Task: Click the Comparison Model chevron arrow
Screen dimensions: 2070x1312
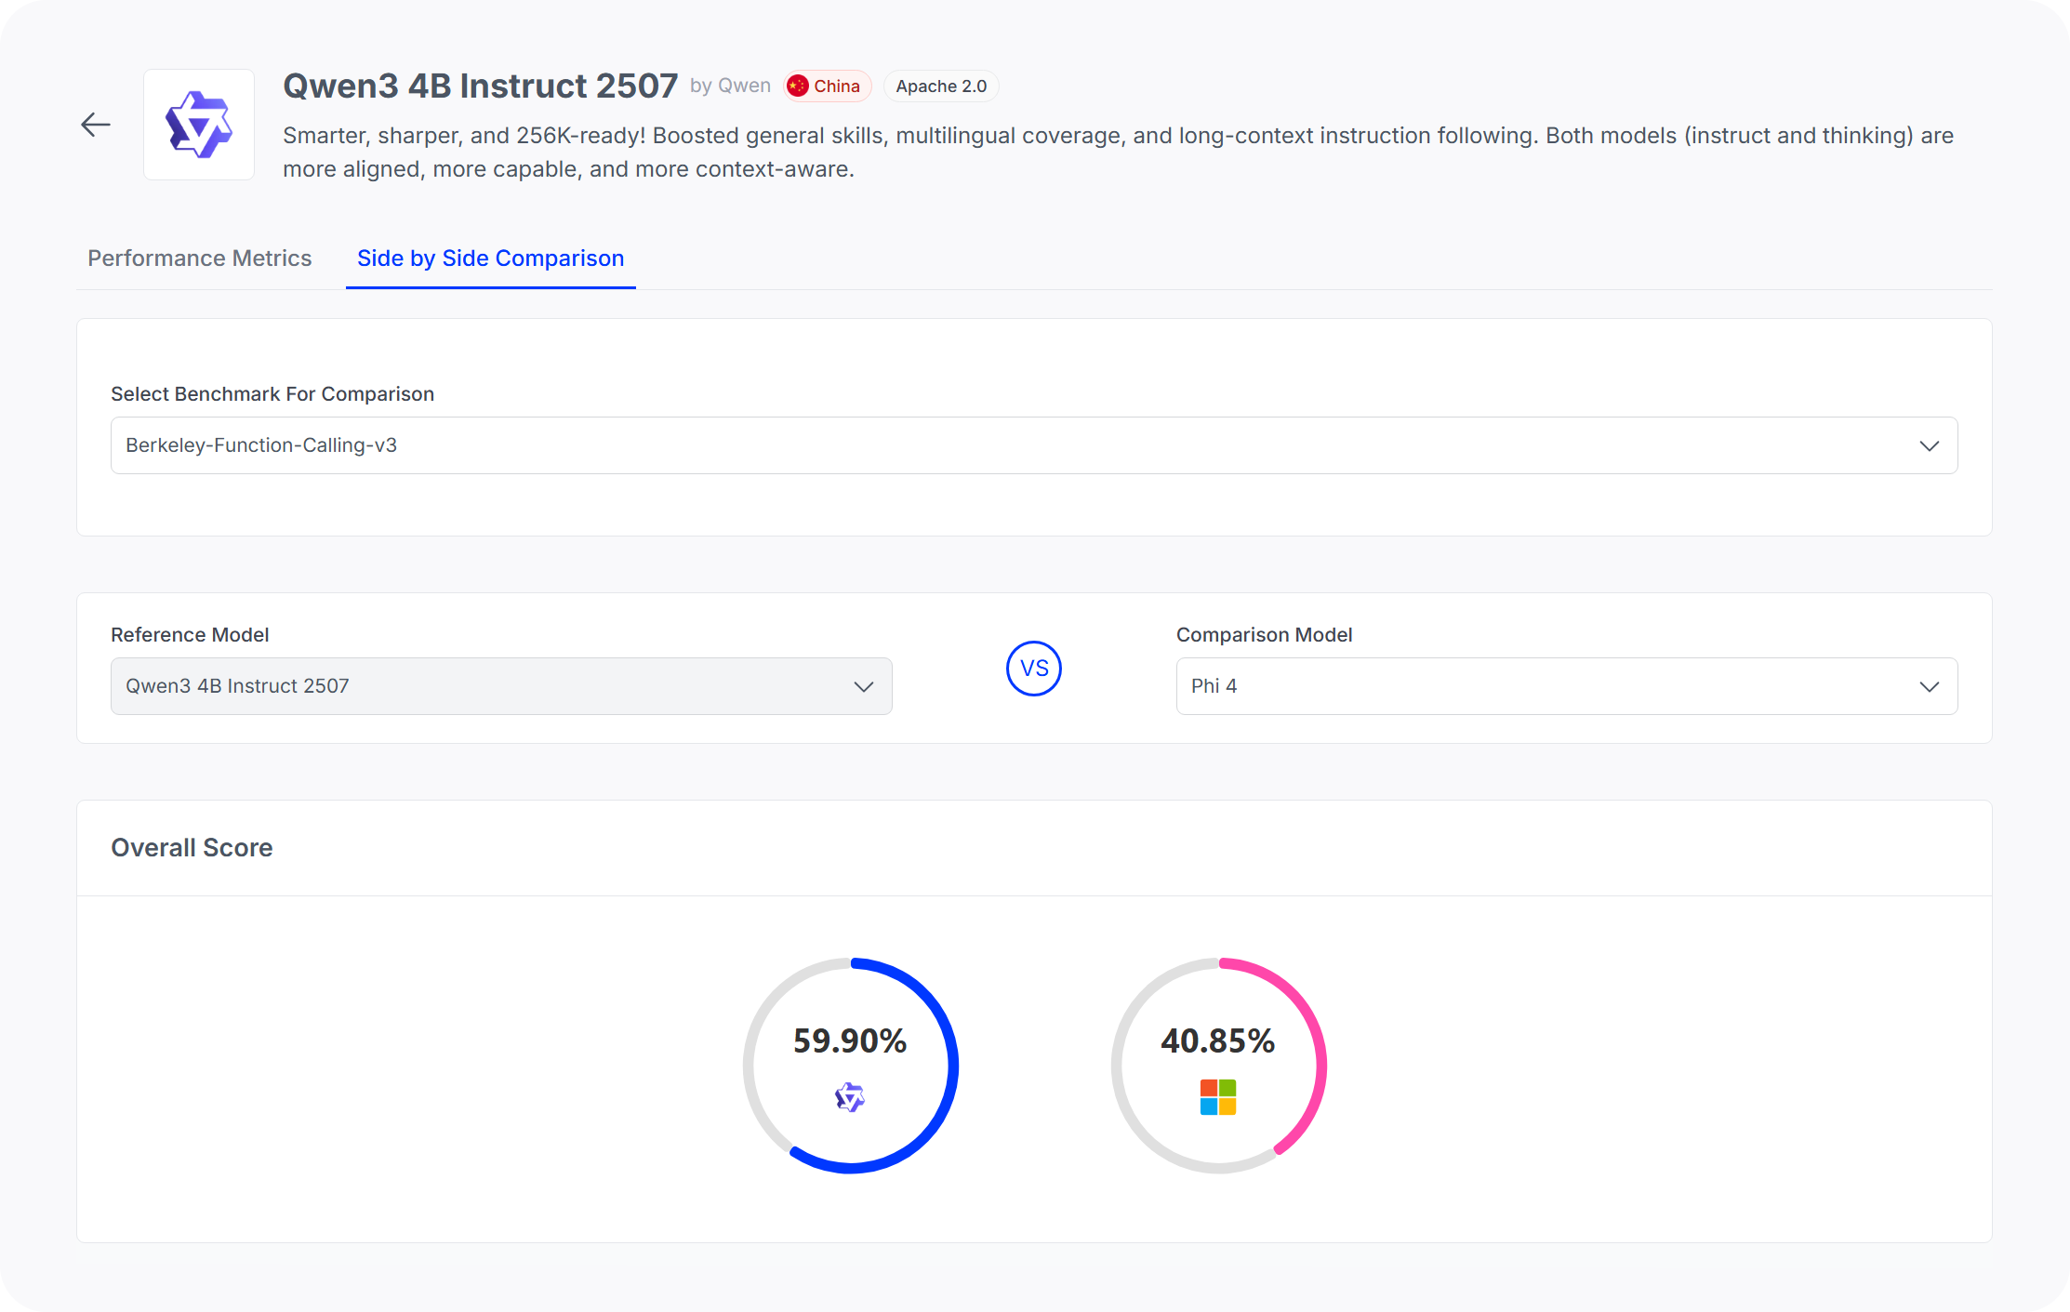Action: [1930, 686]
